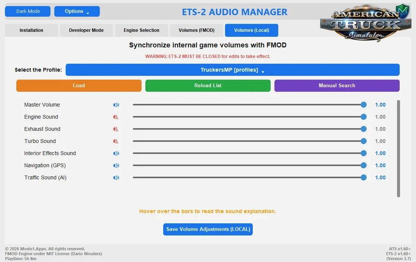Click the Interior Effects Sound label
Image resolution: width=416 pixels, height=262 pixels.
pyautogui.click(x=50, y=153)
